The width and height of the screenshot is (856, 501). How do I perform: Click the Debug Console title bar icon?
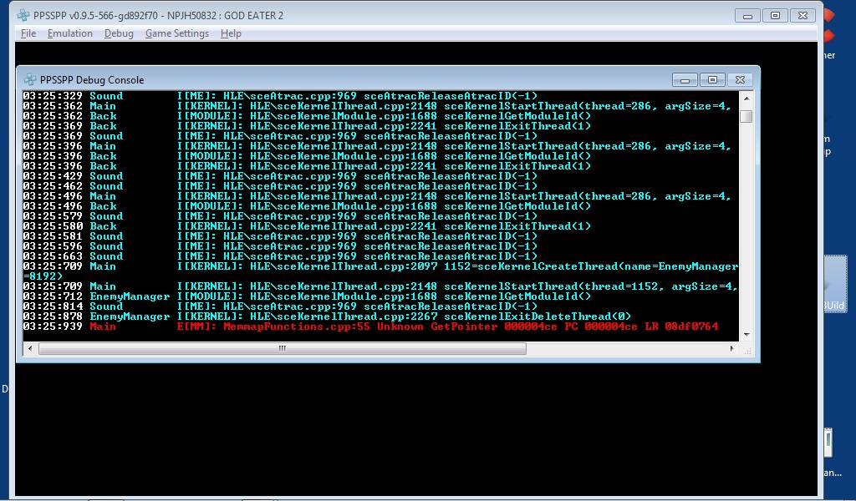(30, 80)
